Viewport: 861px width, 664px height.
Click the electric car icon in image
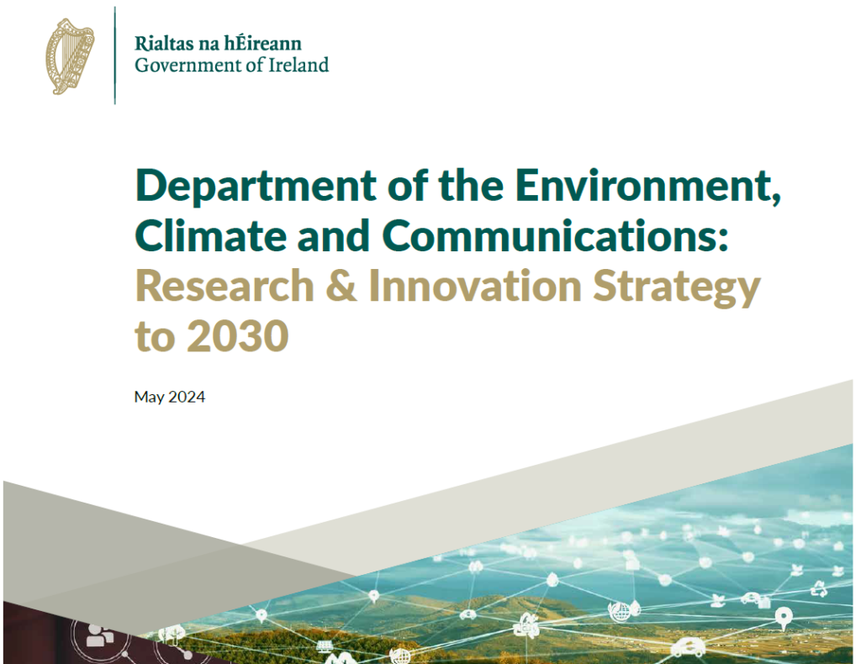(x=689, y=648)
